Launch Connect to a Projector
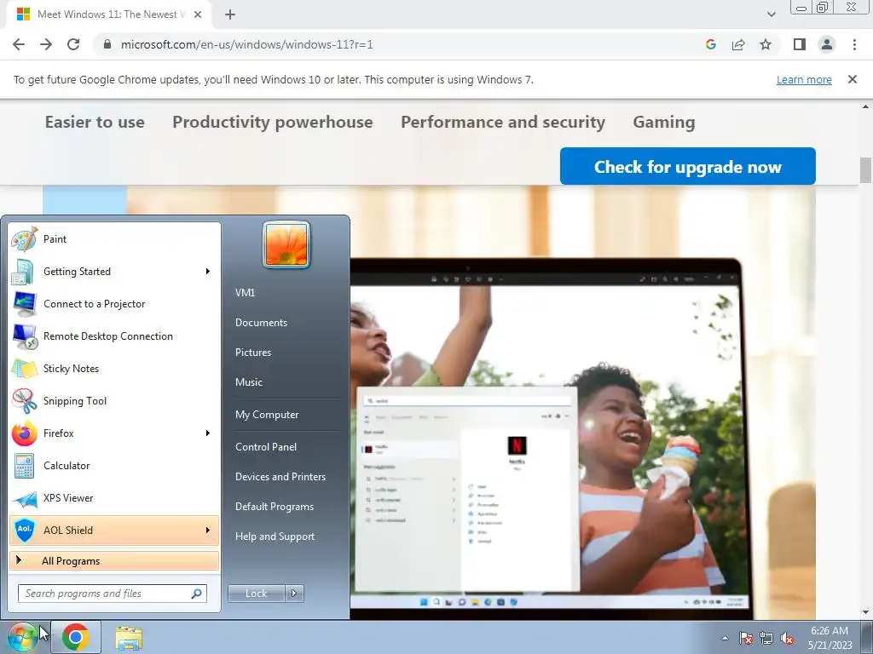The width and height of the screenshot is (873, 654). click(x=114, y=304)
